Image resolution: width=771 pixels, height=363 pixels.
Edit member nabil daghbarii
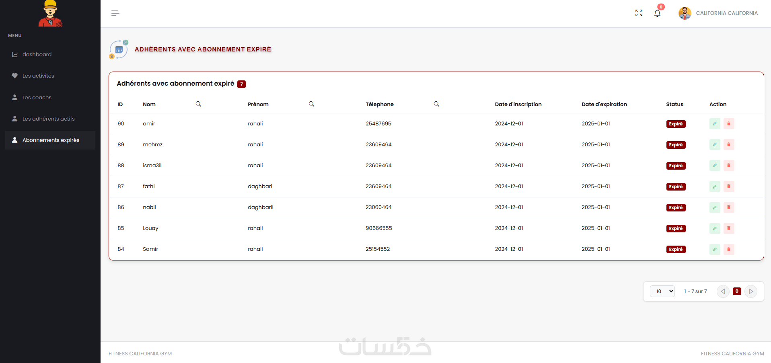(x=715, y=207)
